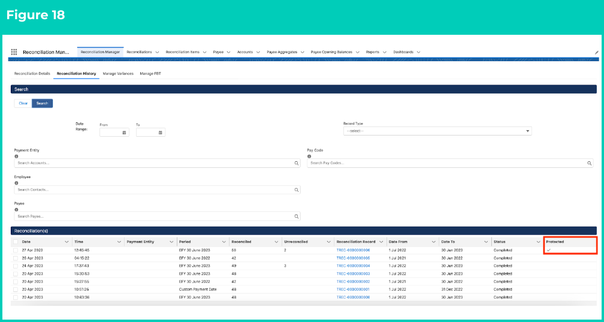The height and width of the screenshot is (322, 604).
Task: Show the Payee info tooltip icon
Action: click(16, 209)
